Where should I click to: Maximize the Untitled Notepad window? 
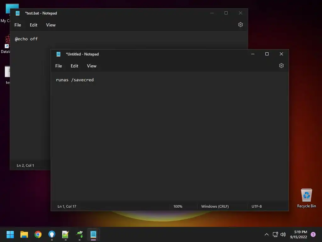click(x=267, y=54)
